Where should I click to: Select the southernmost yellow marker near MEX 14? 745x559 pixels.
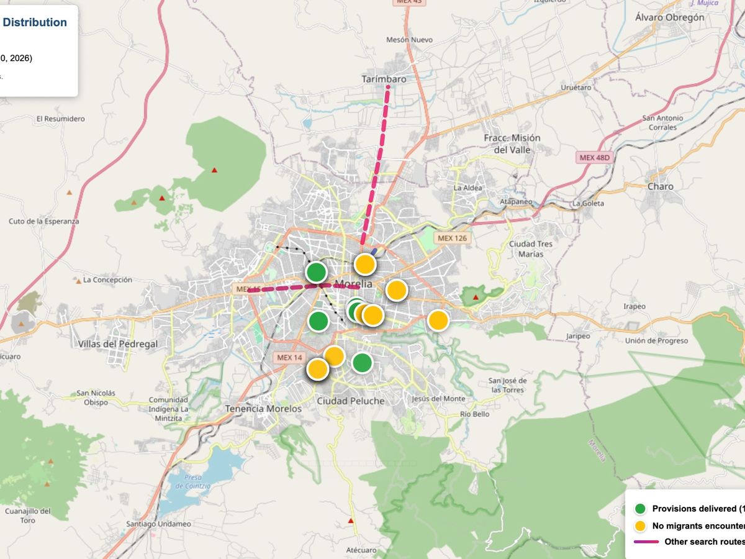click(x=317, y=370)
